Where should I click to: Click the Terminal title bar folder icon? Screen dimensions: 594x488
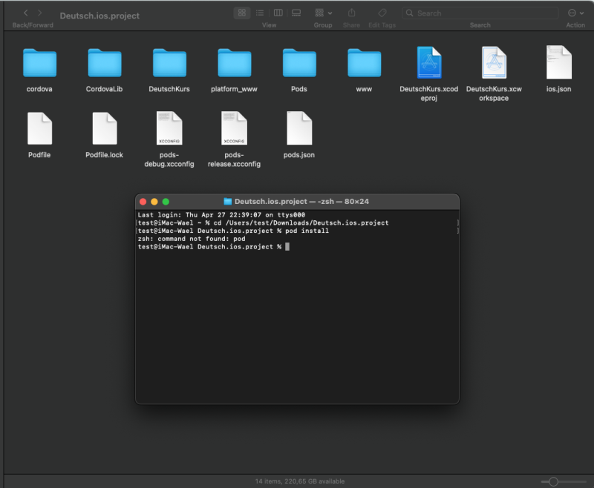(x=228, y=202)
